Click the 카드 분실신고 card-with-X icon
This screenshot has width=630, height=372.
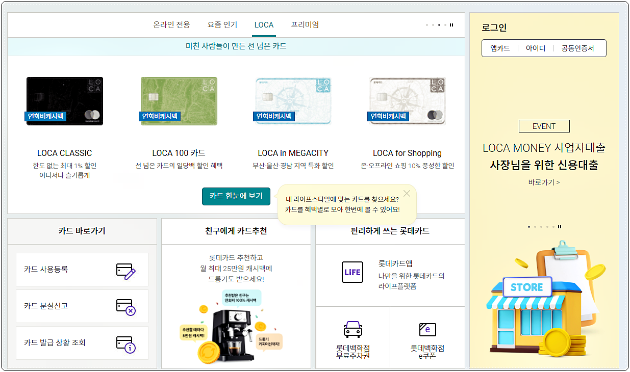coord(125,307)
